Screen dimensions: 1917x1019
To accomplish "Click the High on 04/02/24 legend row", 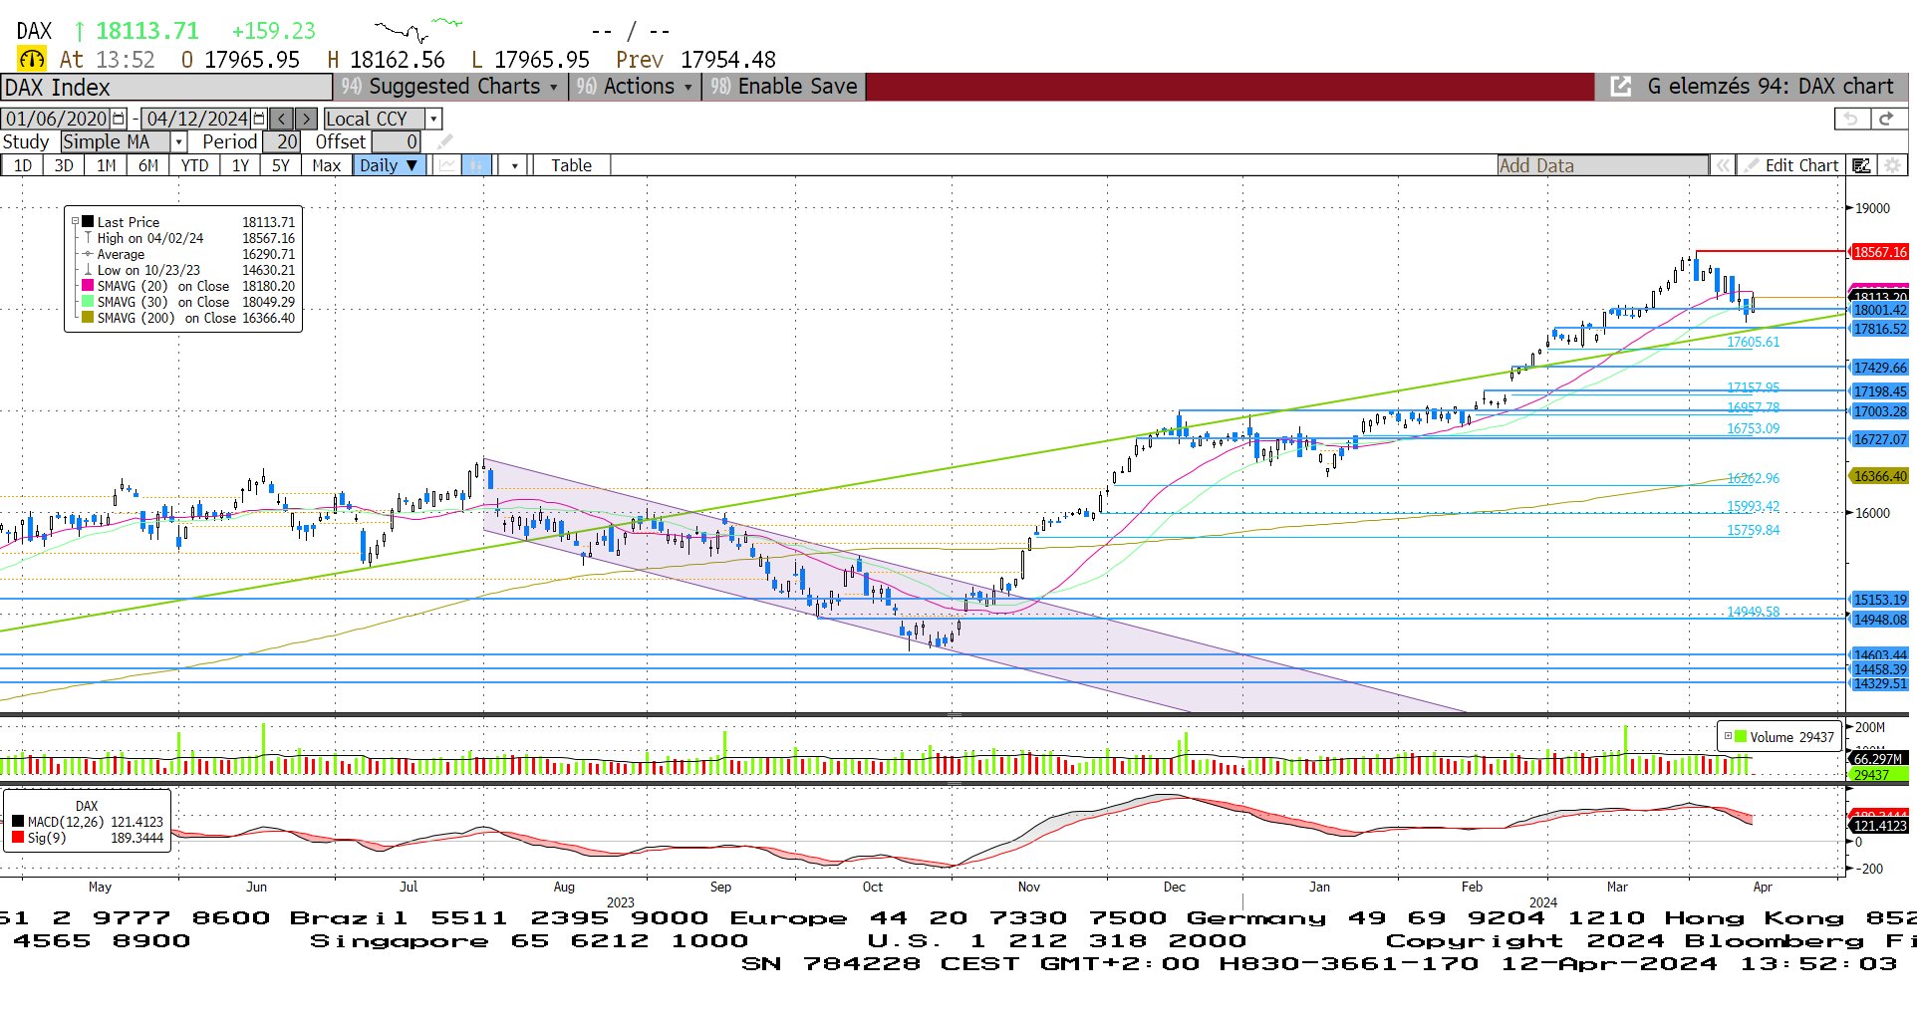I will 188,238.
